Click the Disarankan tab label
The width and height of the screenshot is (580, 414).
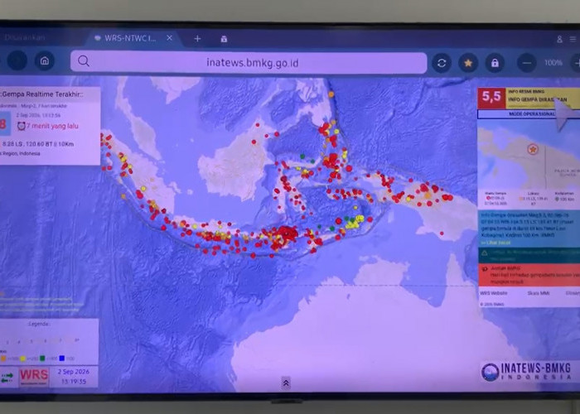(24, 37)
